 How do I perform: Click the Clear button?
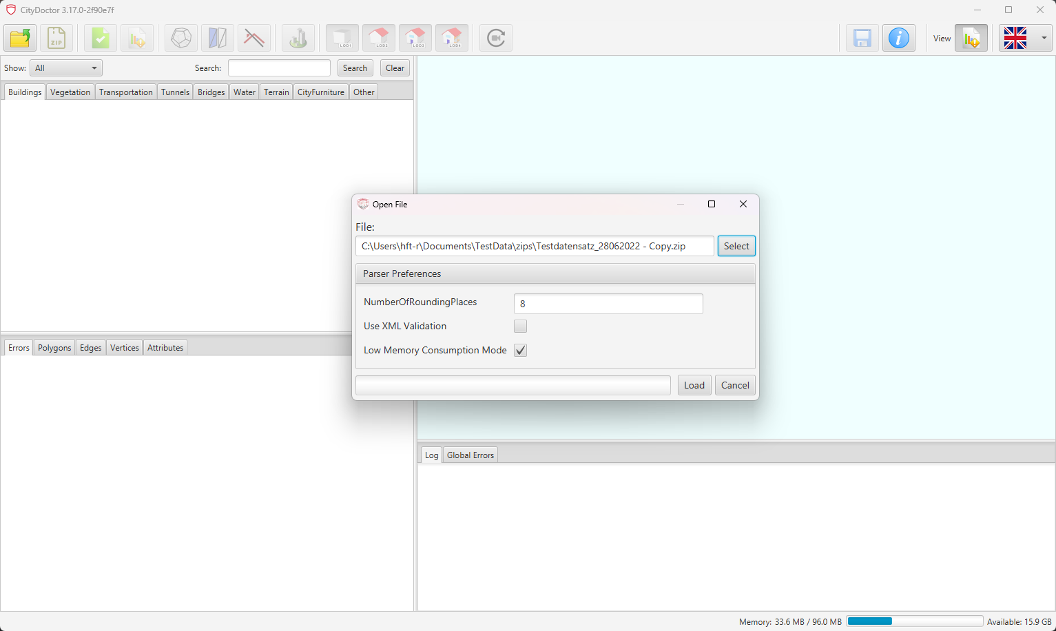[x=395, y=68]
